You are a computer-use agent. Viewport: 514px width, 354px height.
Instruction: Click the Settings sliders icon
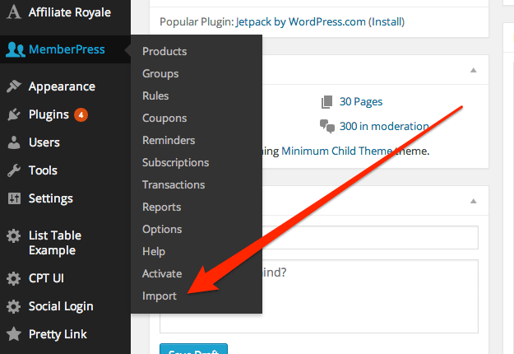14,198
